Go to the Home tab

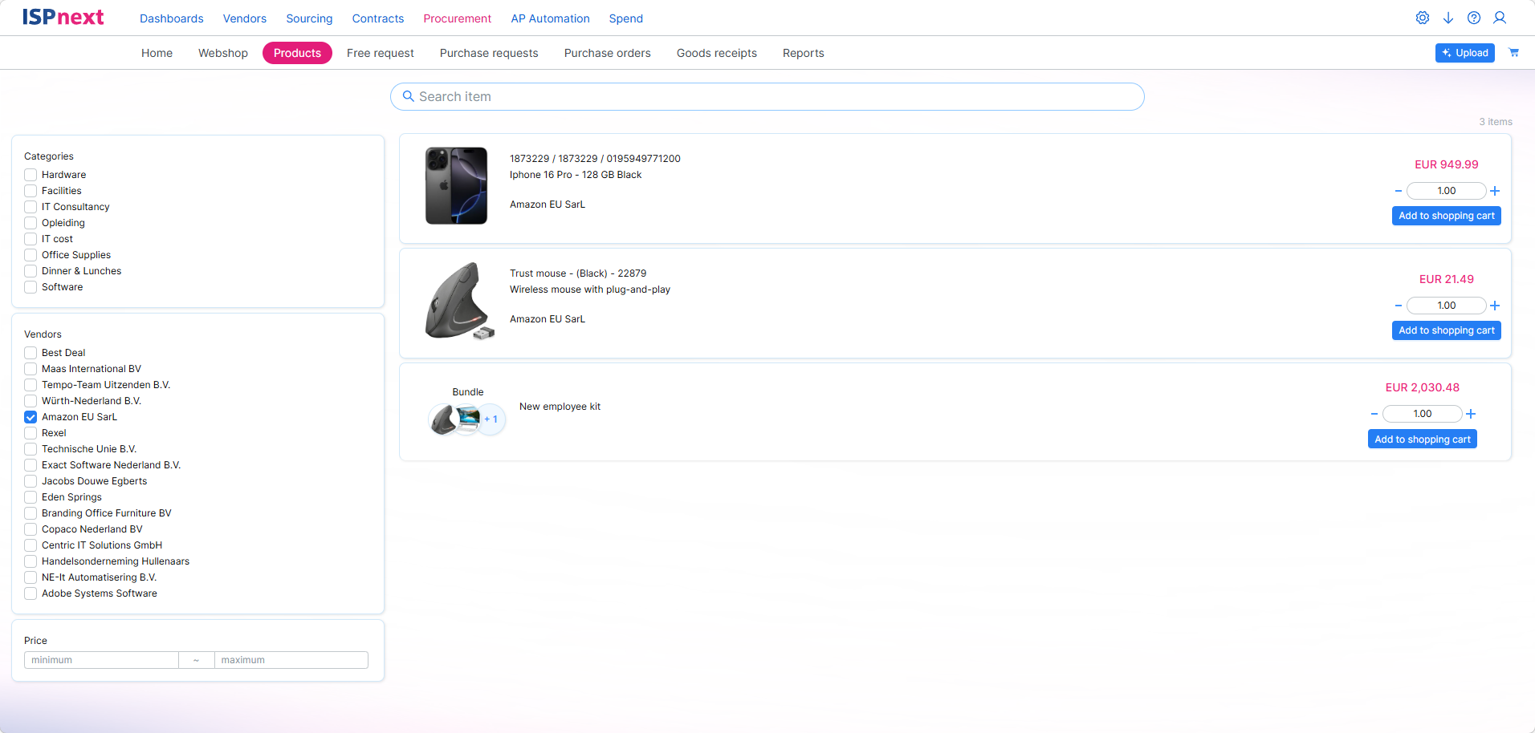(x=157, y=53)
